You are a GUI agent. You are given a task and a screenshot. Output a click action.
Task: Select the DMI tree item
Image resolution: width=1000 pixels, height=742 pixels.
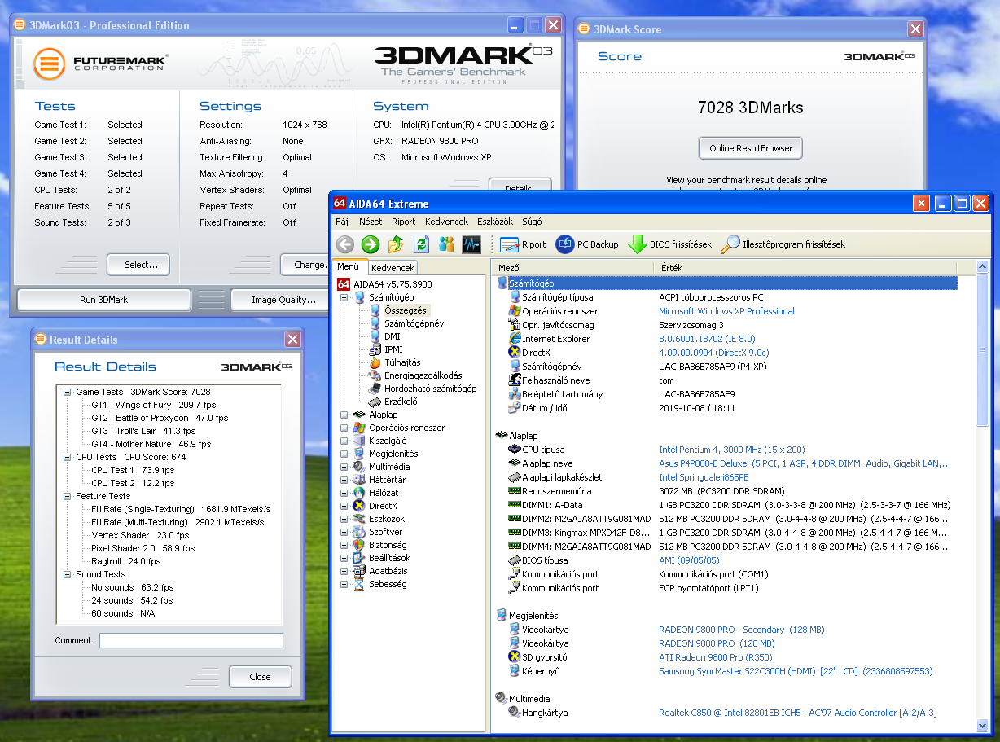[x=392, y=336]
